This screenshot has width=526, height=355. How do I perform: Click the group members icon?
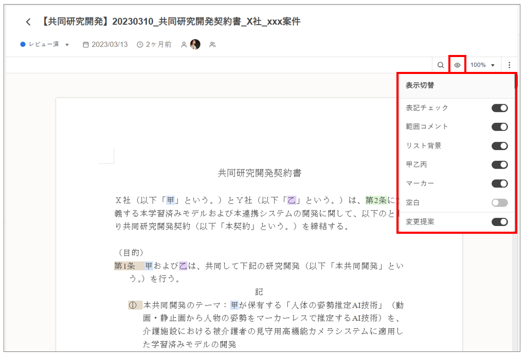[212, 45]
